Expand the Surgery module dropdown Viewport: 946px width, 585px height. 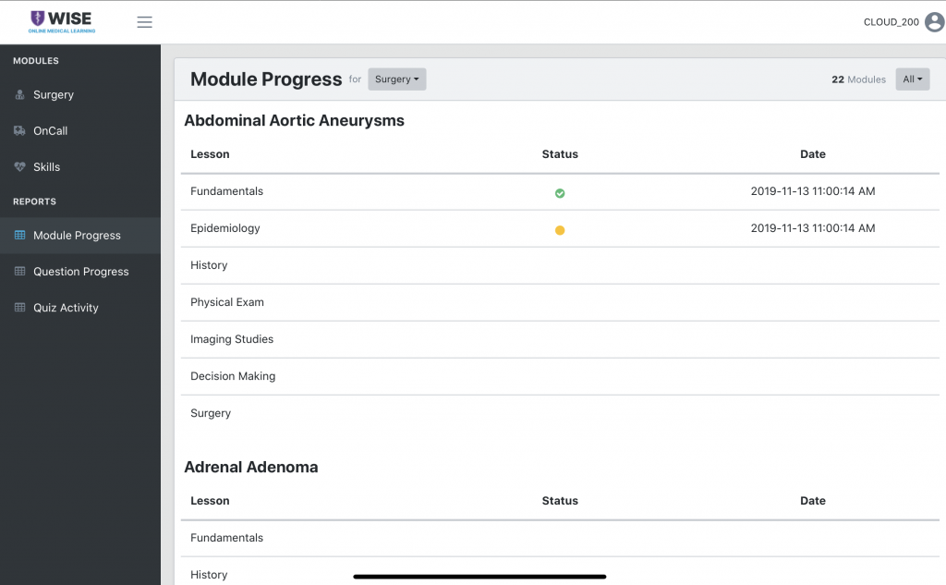coord(396,79)
